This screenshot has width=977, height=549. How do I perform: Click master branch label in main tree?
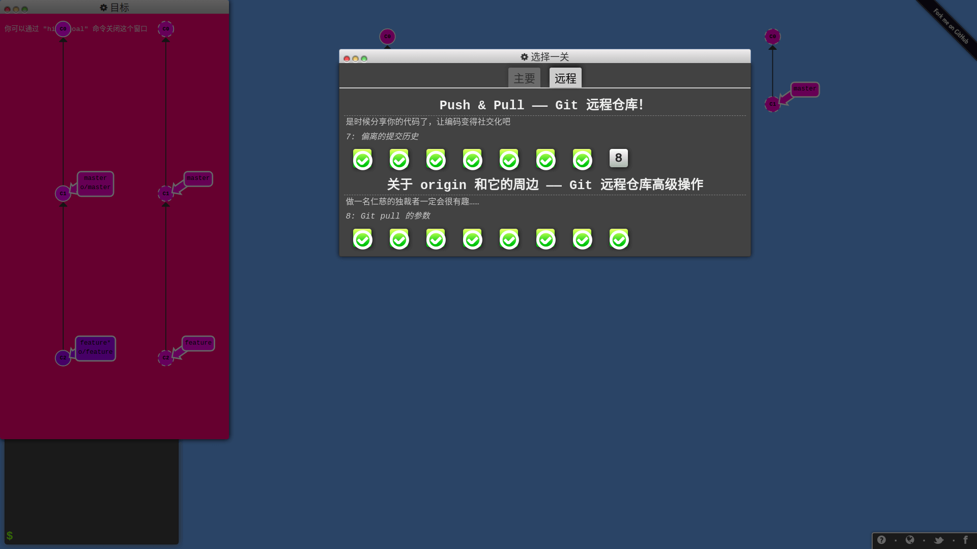click(x=804, y=89)
